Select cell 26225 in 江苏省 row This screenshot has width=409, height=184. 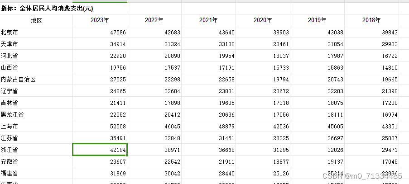[x=263, y=138]
